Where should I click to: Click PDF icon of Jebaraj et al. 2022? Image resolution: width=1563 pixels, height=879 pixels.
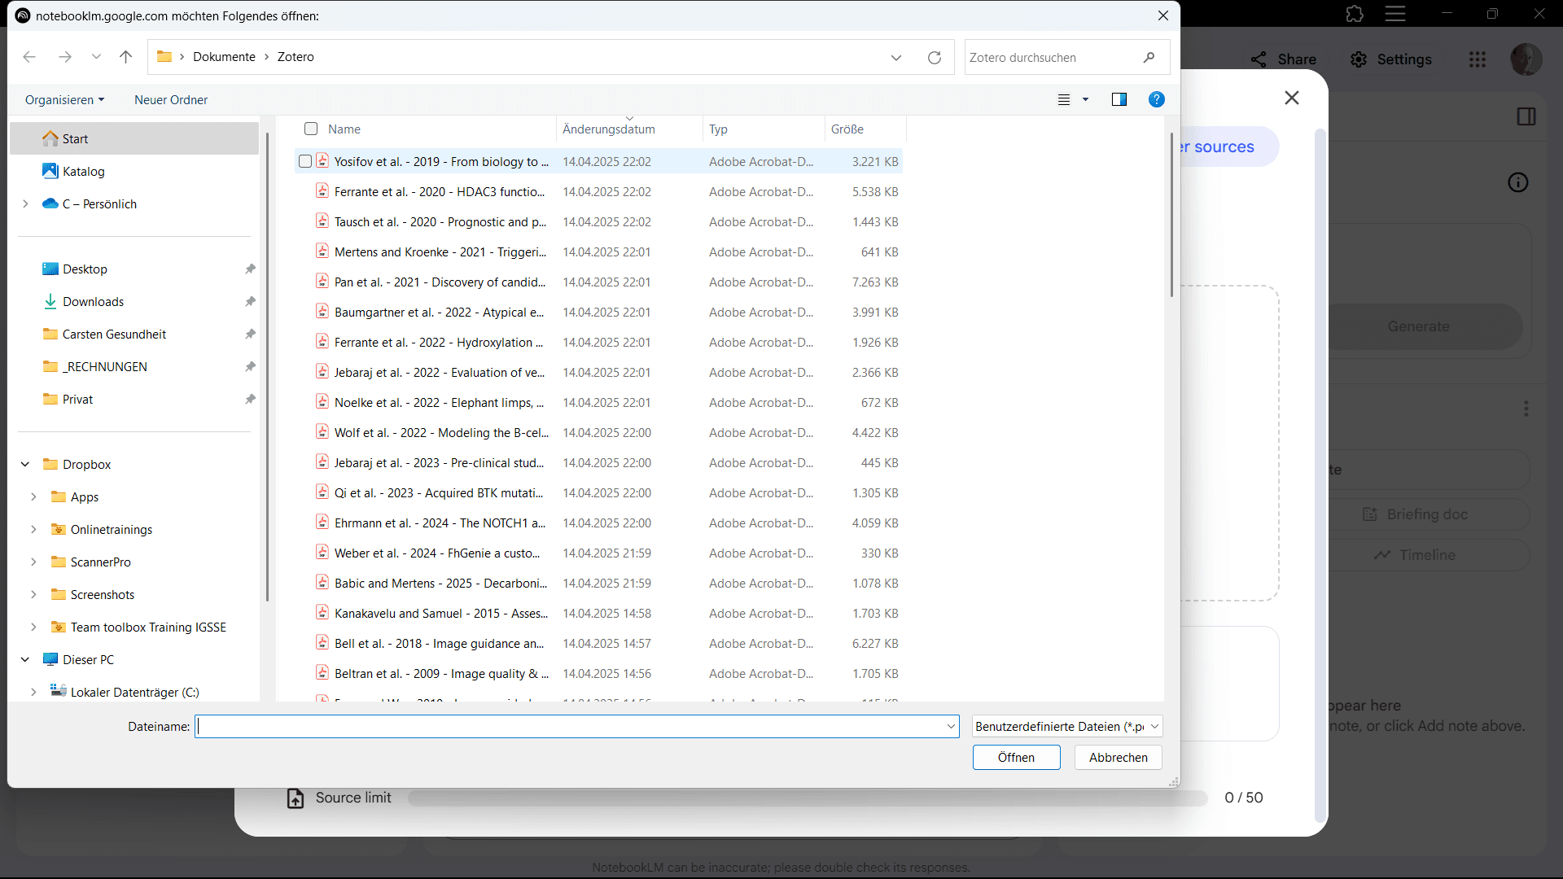click(322, 372)
